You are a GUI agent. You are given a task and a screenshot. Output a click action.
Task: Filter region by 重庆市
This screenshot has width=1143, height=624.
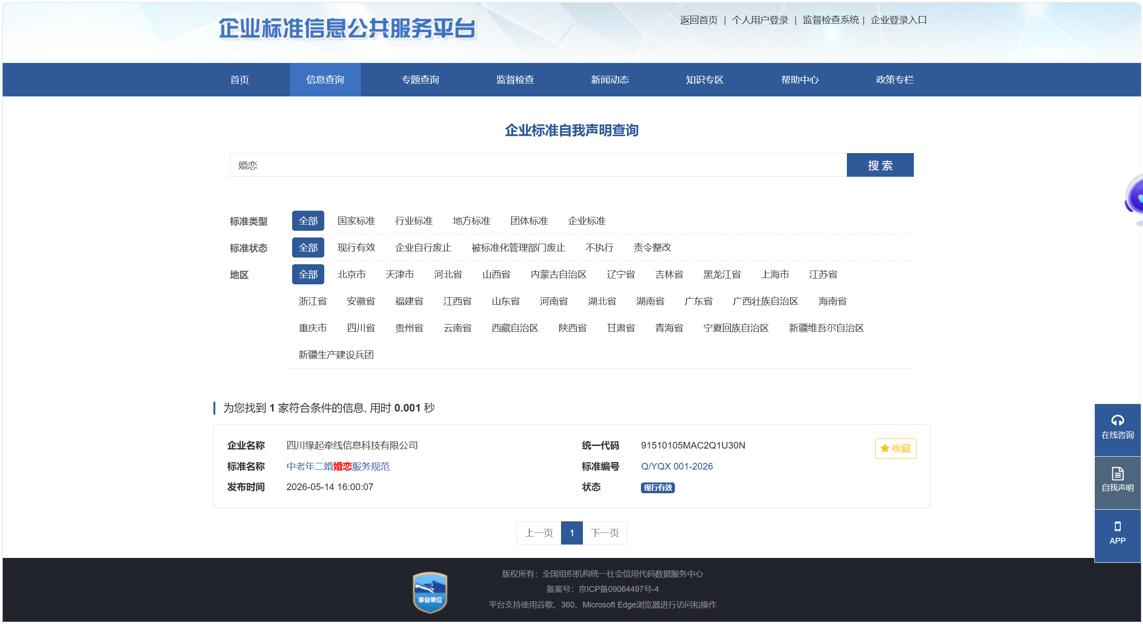tap(313, 328)
